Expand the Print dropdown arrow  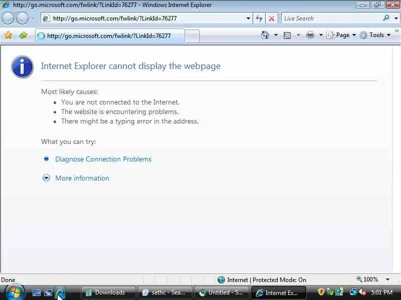pyautogui.click(x=321, y=35)
